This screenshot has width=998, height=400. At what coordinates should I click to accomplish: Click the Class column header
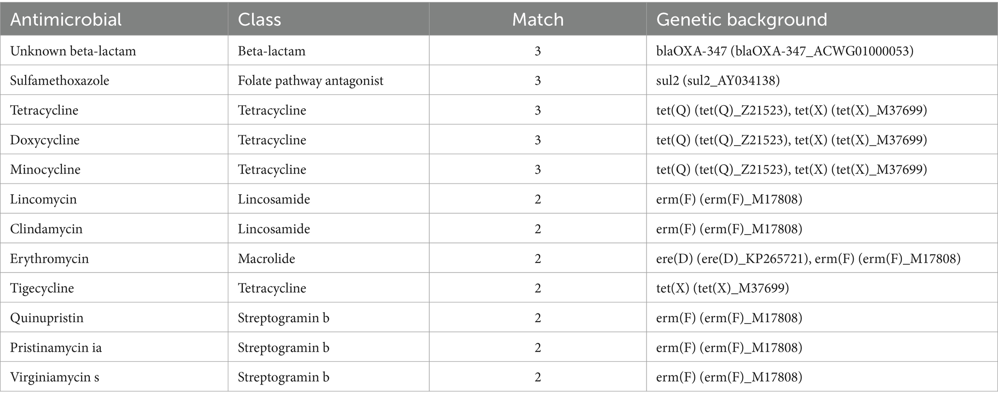coord(259,19)
